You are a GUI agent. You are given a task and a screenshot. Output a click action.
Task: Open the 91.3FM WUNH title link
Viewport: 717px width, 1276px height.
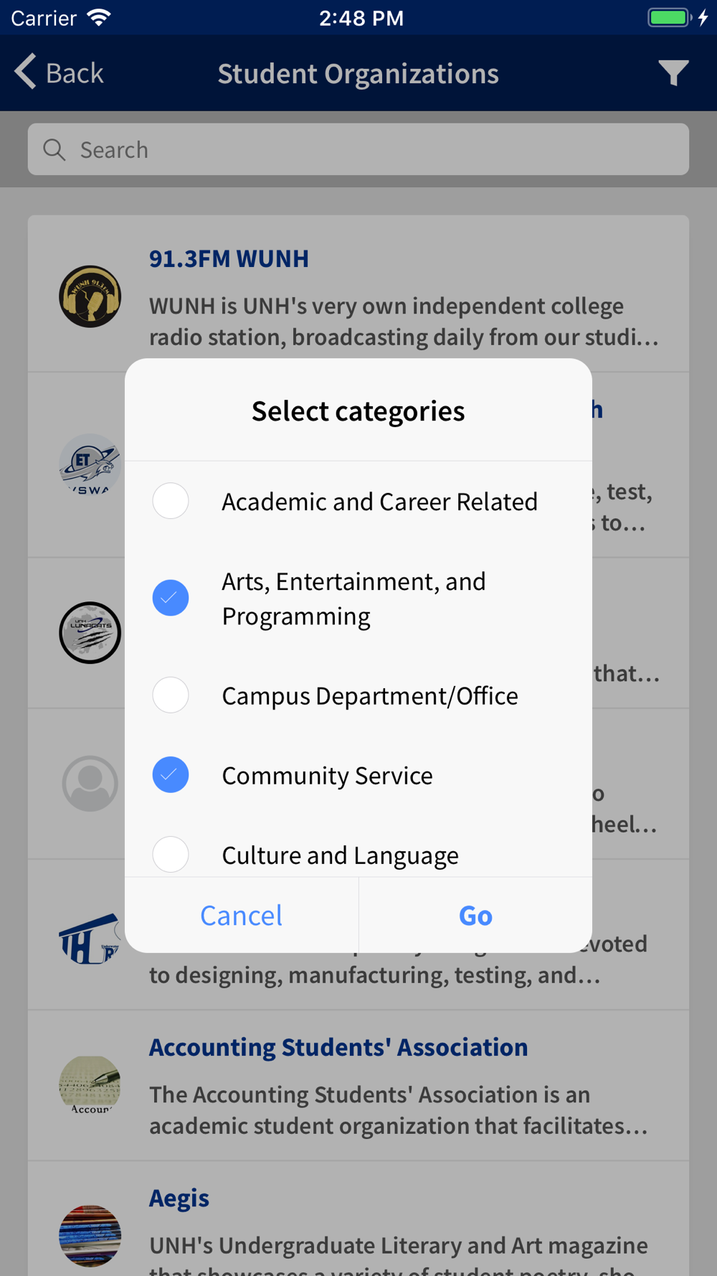point(229,258)
